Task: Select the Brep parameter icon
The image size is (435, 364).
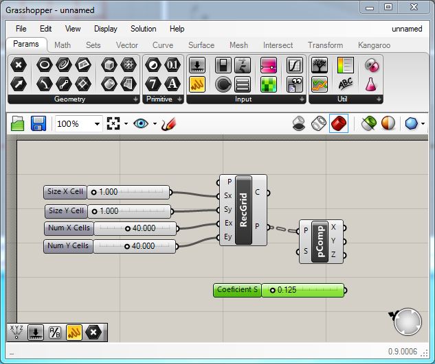Action: pos(109,84)
